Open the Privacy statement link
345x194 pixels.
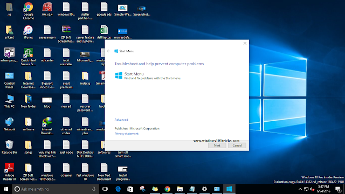pyautogui.click(x=127, y=134)
